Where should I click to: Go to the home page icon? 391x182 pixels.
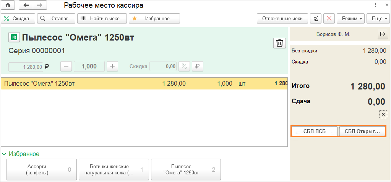(x=8, y=5)
